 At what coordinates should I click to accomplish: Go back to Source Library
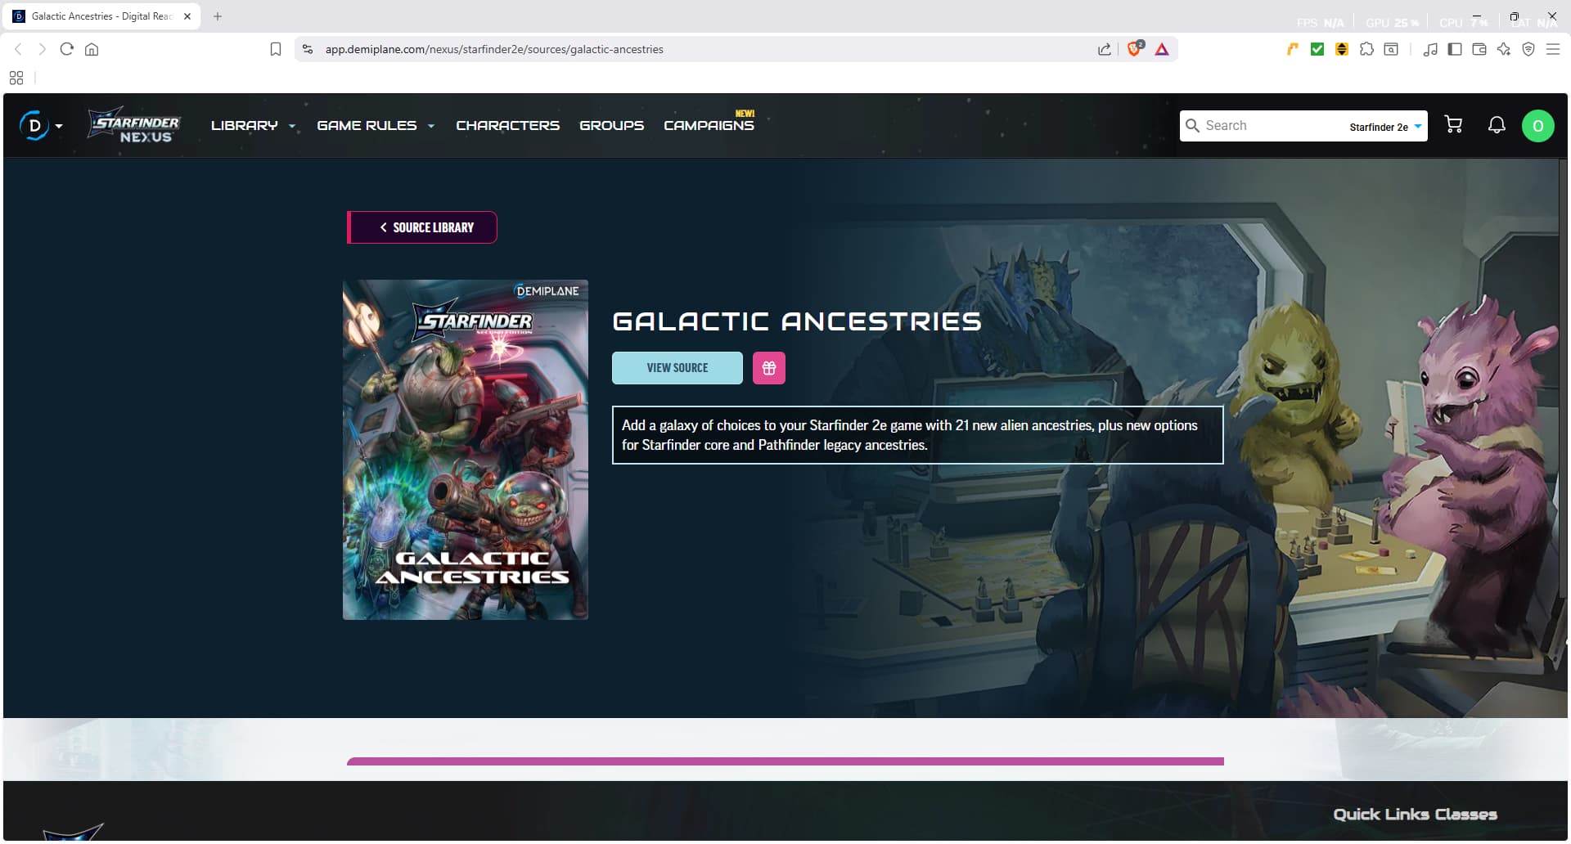pyautogui.click(x=423, y=227)
